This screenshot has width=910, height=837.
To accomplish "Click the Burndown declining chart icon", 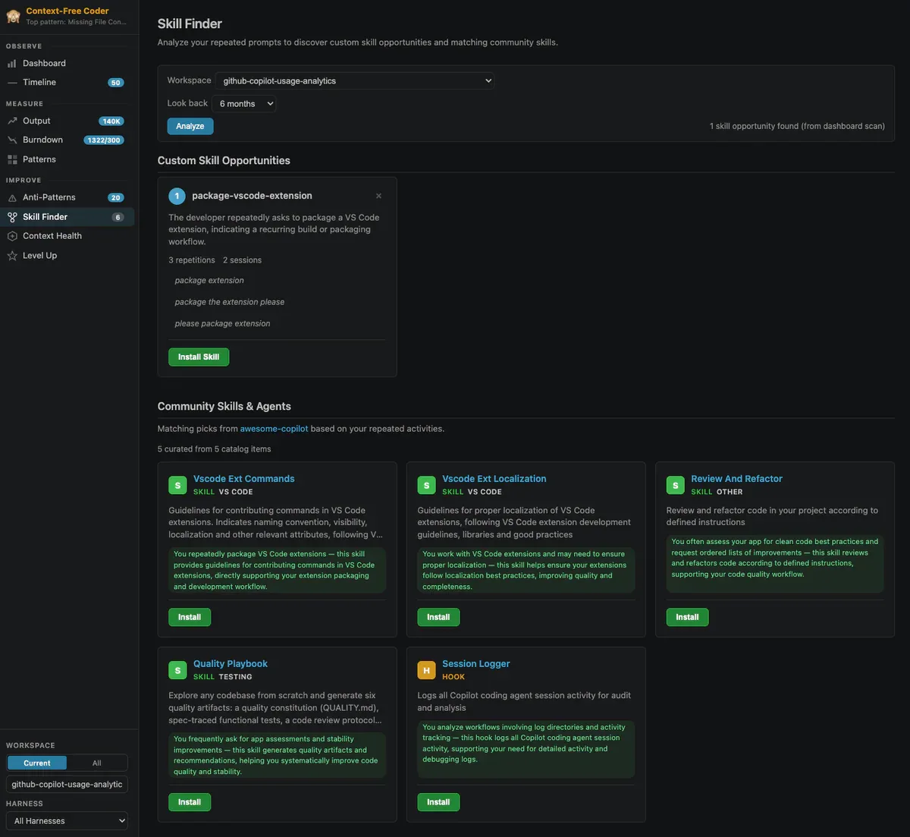I will point(12,140).
